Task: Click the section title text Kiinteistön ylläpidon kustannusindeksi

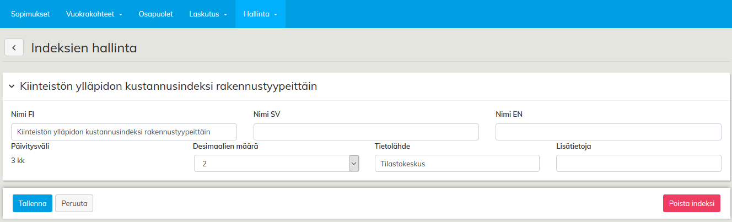Action: pos(168,87)
